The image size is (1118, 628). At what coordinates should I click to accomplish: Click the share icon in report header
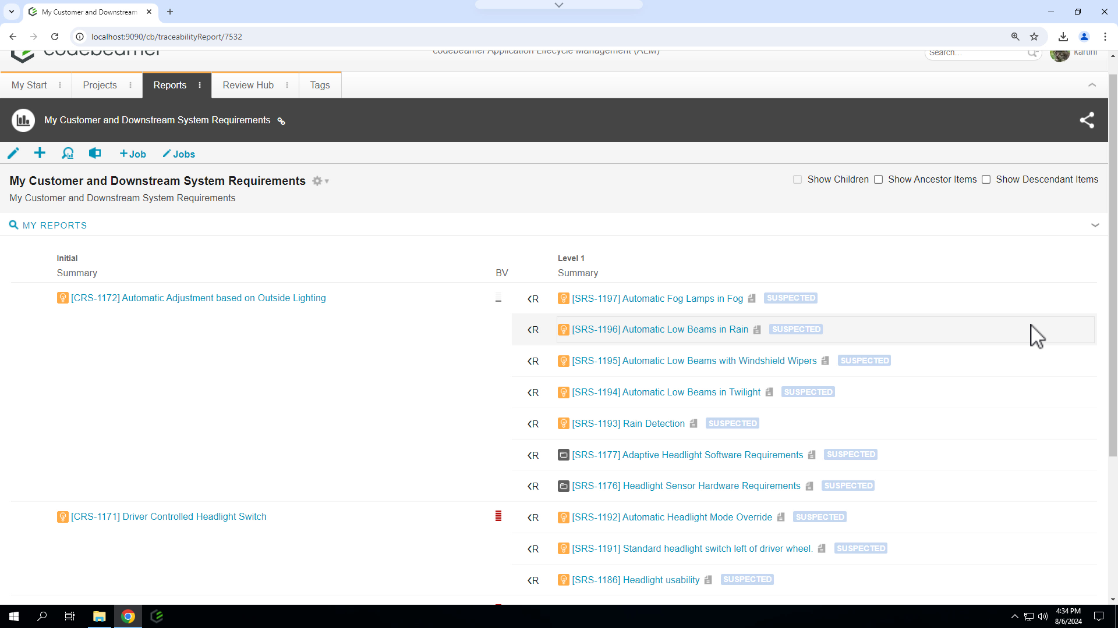coord(1087,120)
